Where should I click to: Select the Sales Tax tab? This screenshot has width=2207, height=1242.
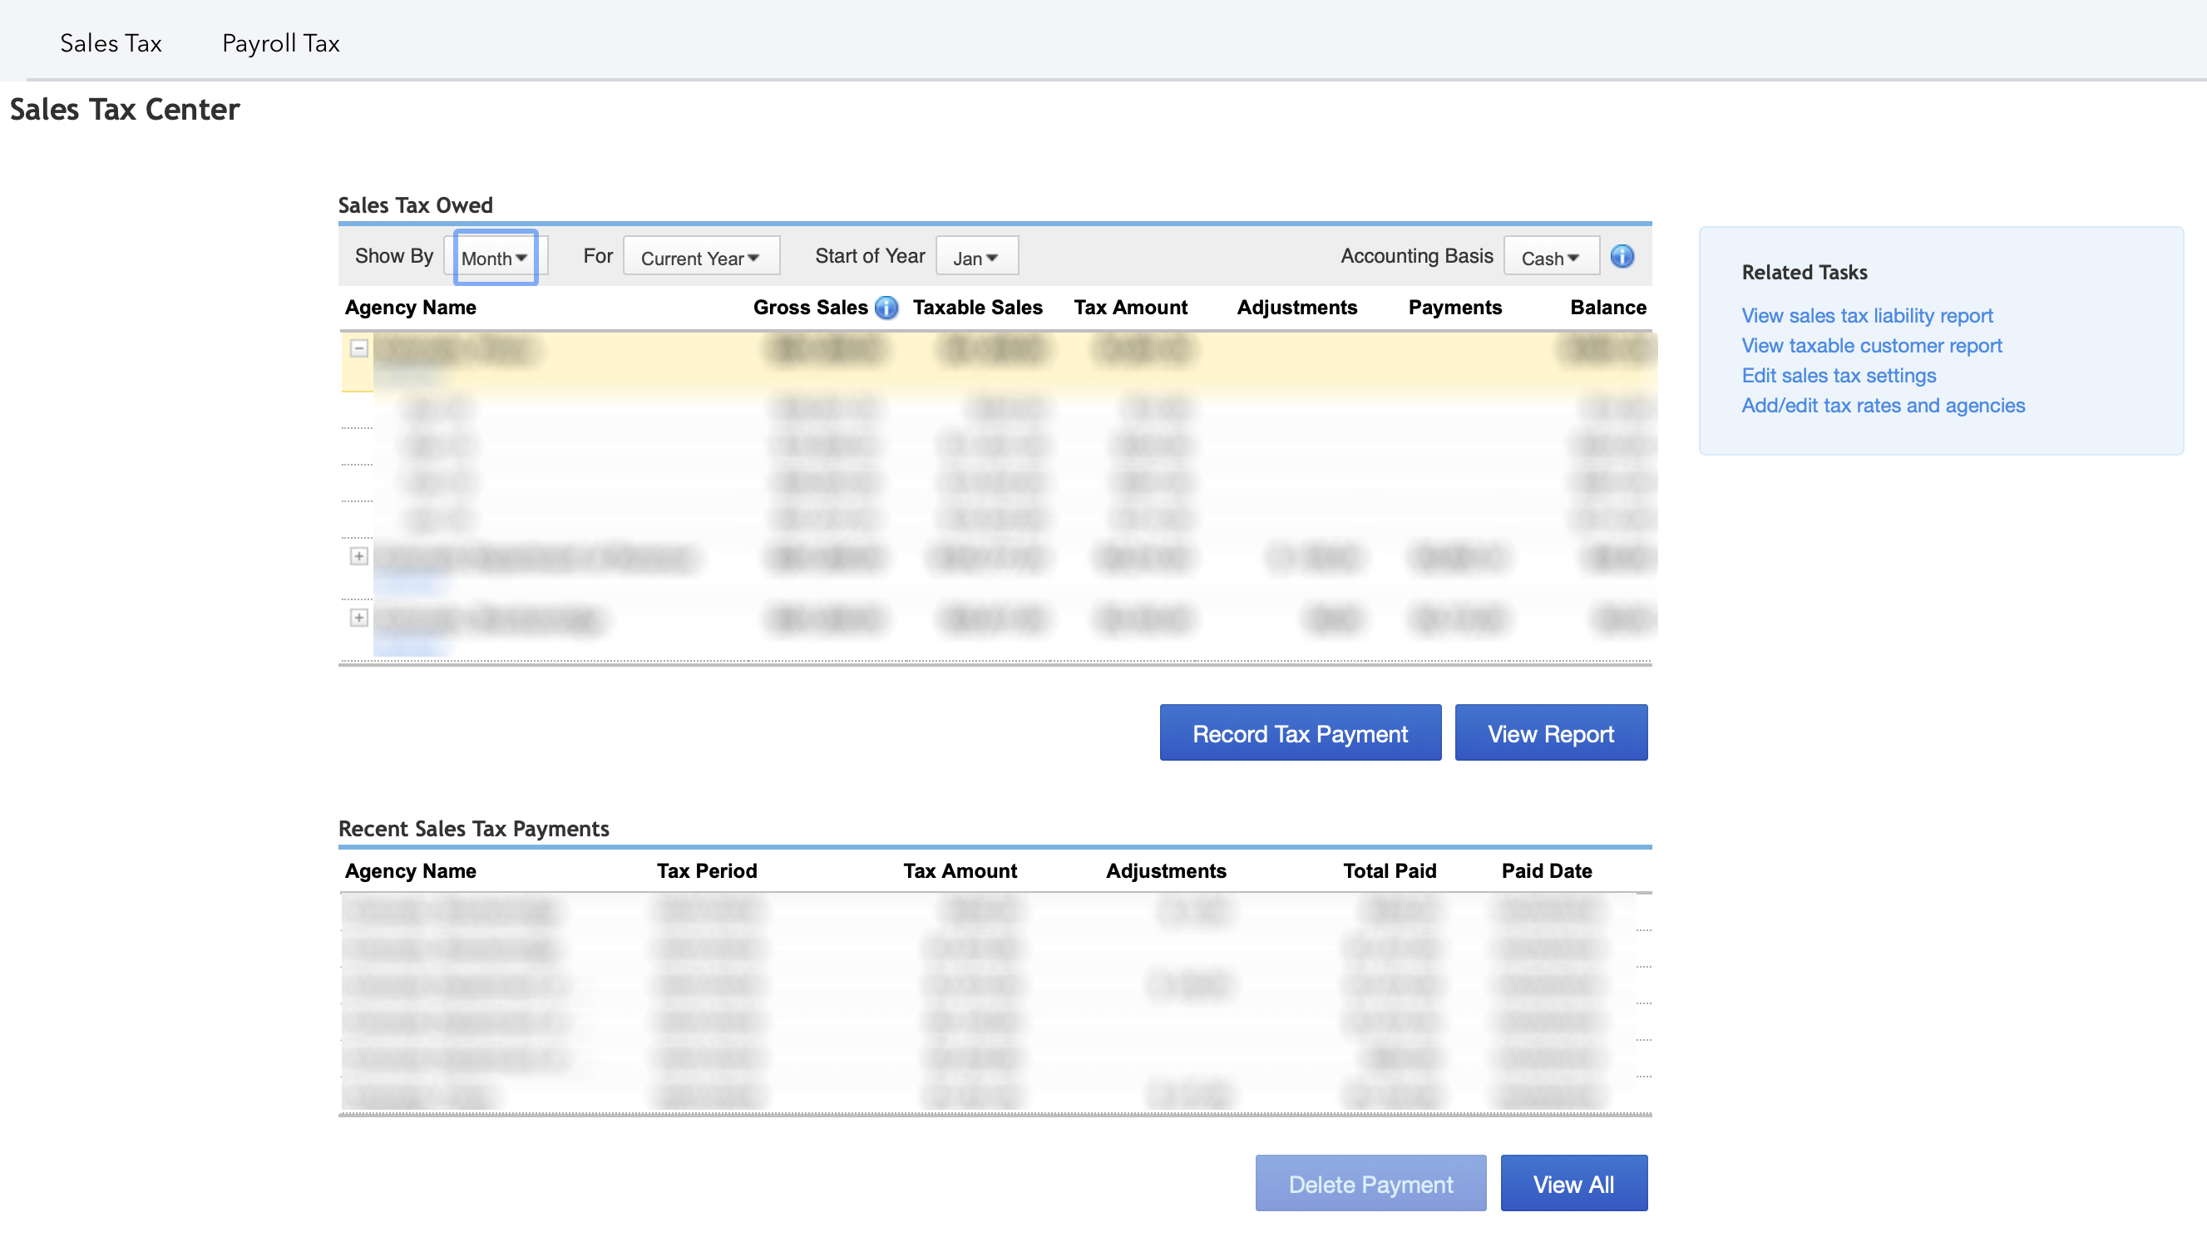click(110, 42)
